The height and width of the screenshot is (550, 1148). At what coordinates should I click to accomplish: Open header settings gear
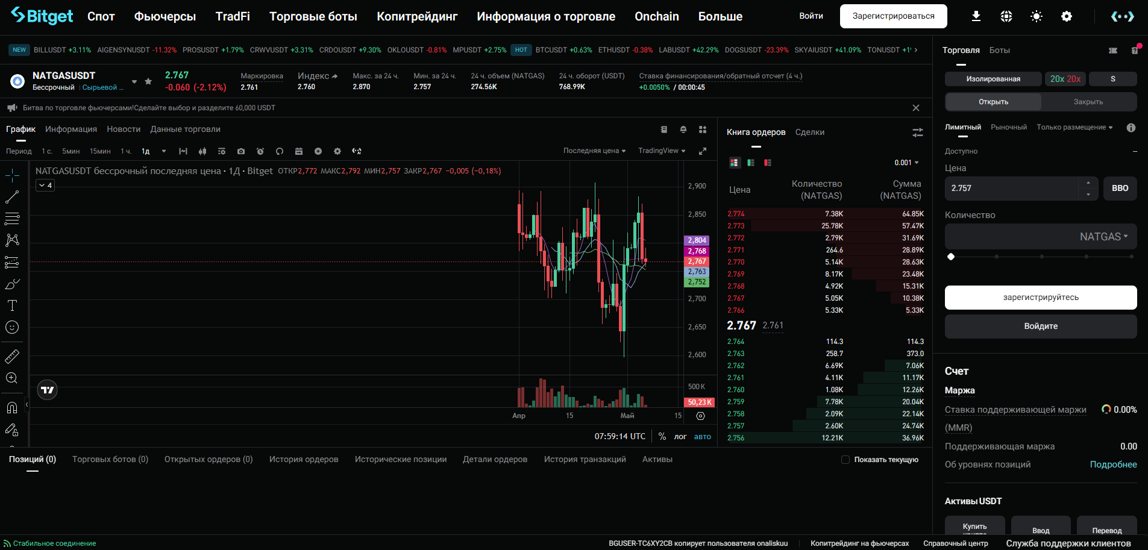pos(1067,16)
